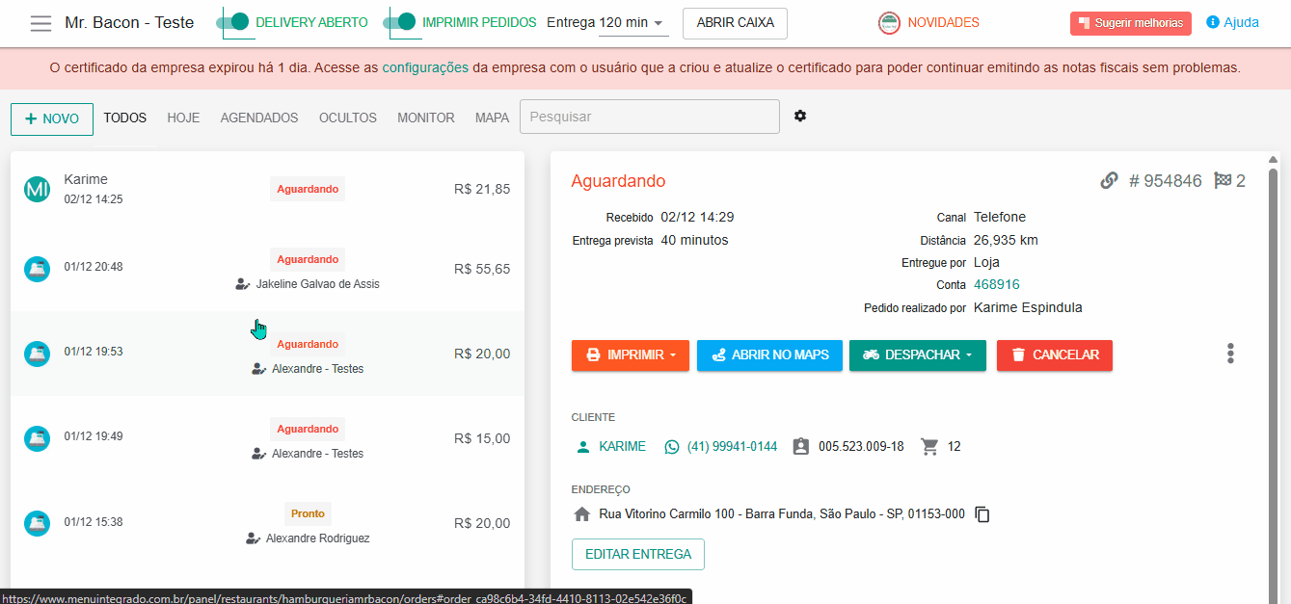The width and height of the screenshot is (1291, 604).
Task: Open the Imprimir dropdown button
Action: pyautogui.click(x=630, y=355)
